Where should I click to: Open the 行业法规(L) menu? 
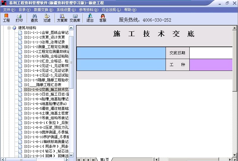tap(111, 9)
